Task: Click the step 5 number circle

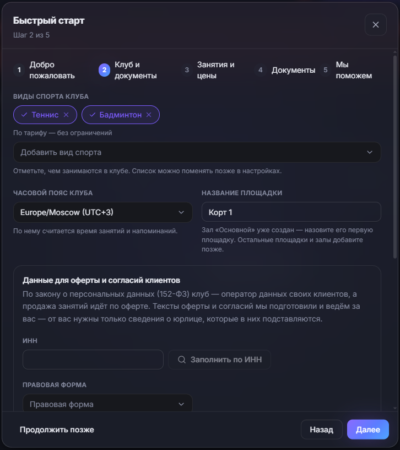Action: coord(326,70)
